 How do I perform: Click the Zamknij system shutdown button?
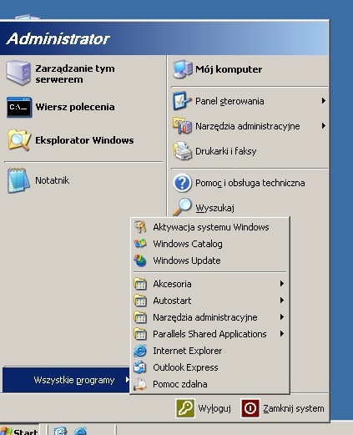[283, 408]
